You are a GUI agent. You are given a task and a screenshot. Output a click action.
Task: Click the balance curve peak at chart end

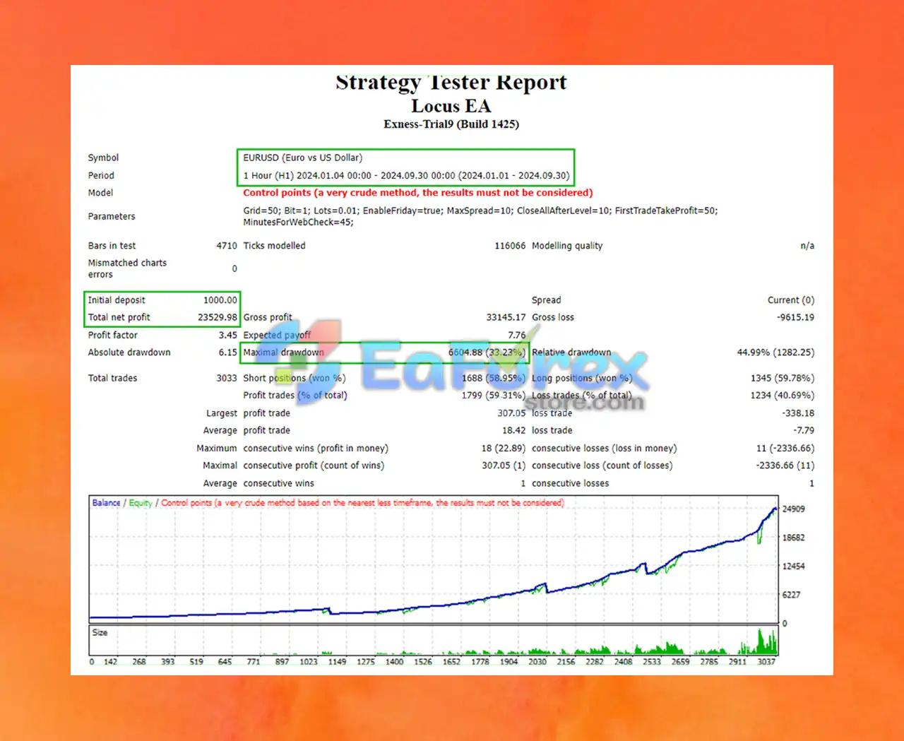pyautogui.click(x=775, y=509)
